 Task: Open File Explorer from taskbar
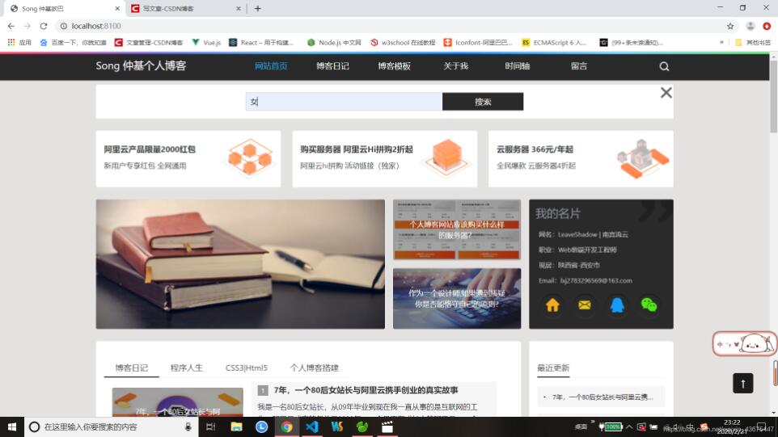(236, 426)
